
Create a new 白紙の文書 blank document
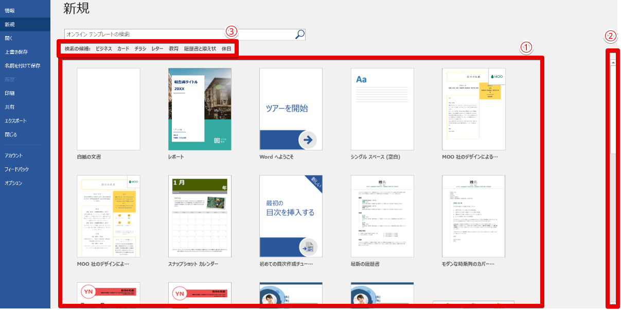109,109
